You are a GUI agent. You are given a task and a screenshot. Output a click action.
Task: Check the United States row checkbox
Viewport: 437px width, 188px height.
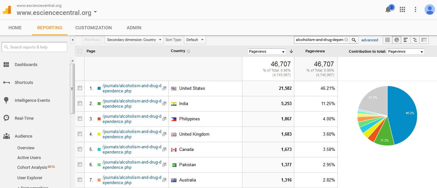(x=80, y=88)
